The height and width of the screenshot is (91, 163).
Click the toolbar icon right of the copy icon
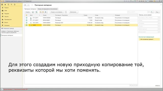[x=36, y=12]
